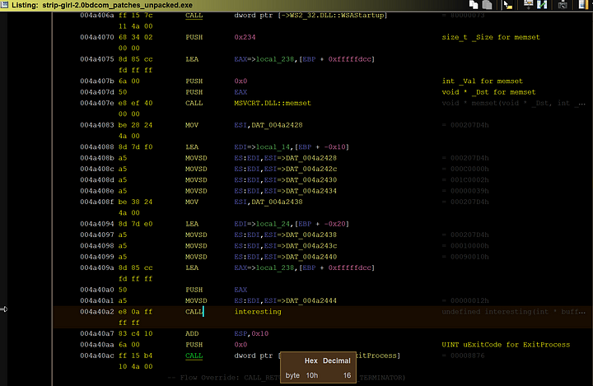Image resolution: width=593 pixels, height=386 pixels.
Task: Click PUSH EAX operand at 004a407d
Action: [x=240, y=92]
